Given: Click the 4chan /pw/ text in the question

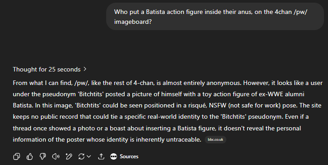Looking at the screenshot, I should point(291,12).
